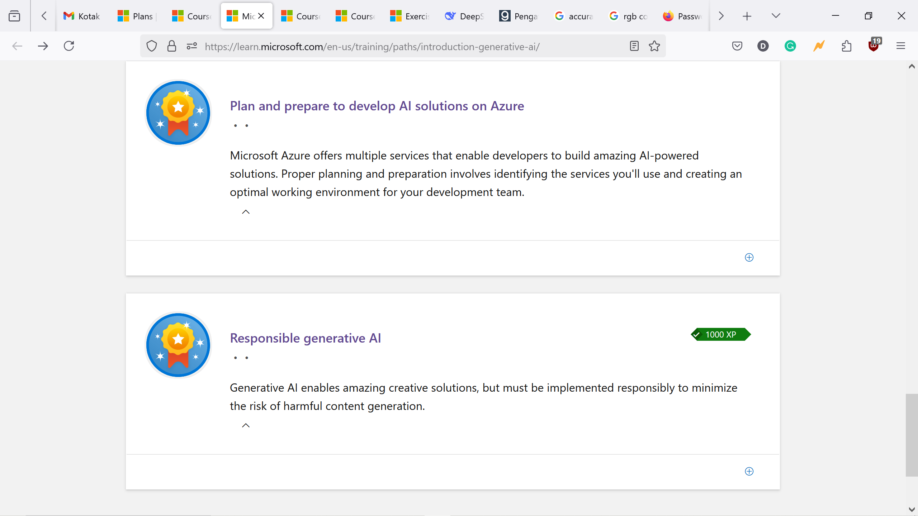Toggle reader view icon
The height and width of the screenshot is (516, 918).
click(634, 46)
